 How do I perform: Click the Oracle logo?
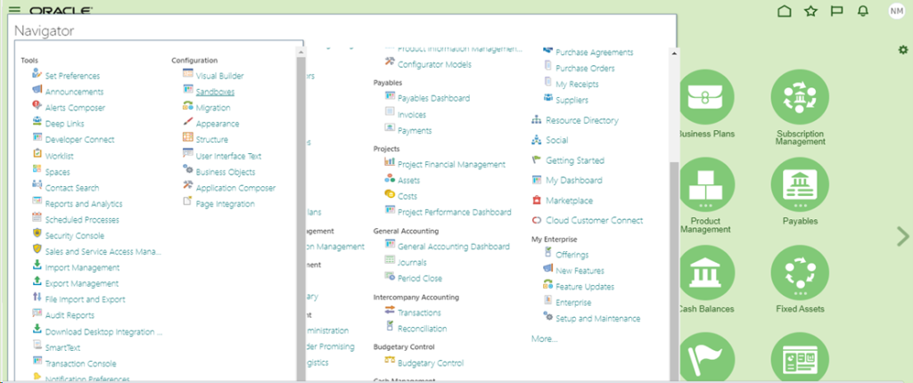pyautogui.click(x=61, y=11)
